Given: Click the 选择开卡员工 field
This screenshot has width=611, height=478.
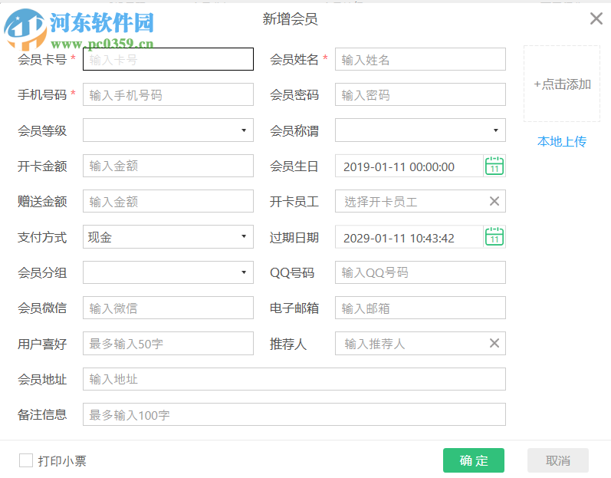Looking at the screenshot, I should click(420, 201).
